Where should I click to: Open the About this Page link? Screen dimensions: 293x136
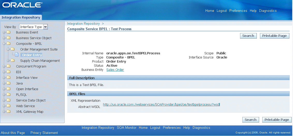coord(13,133)
